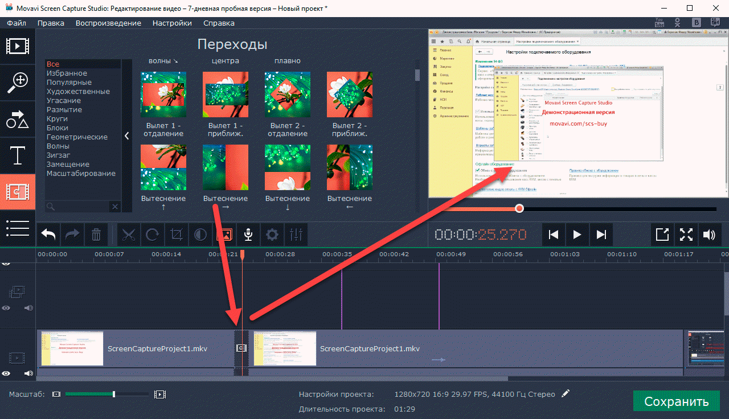Click the volume speaker icon under the preview
Viewport: 729px width, 419px height.
point(710,234)
